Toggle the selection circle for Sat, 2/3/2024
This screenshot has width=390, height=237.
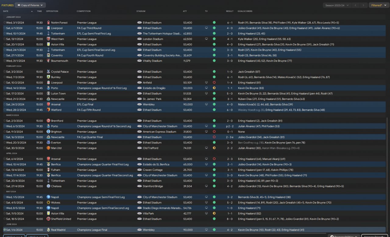tap(5, 121)
